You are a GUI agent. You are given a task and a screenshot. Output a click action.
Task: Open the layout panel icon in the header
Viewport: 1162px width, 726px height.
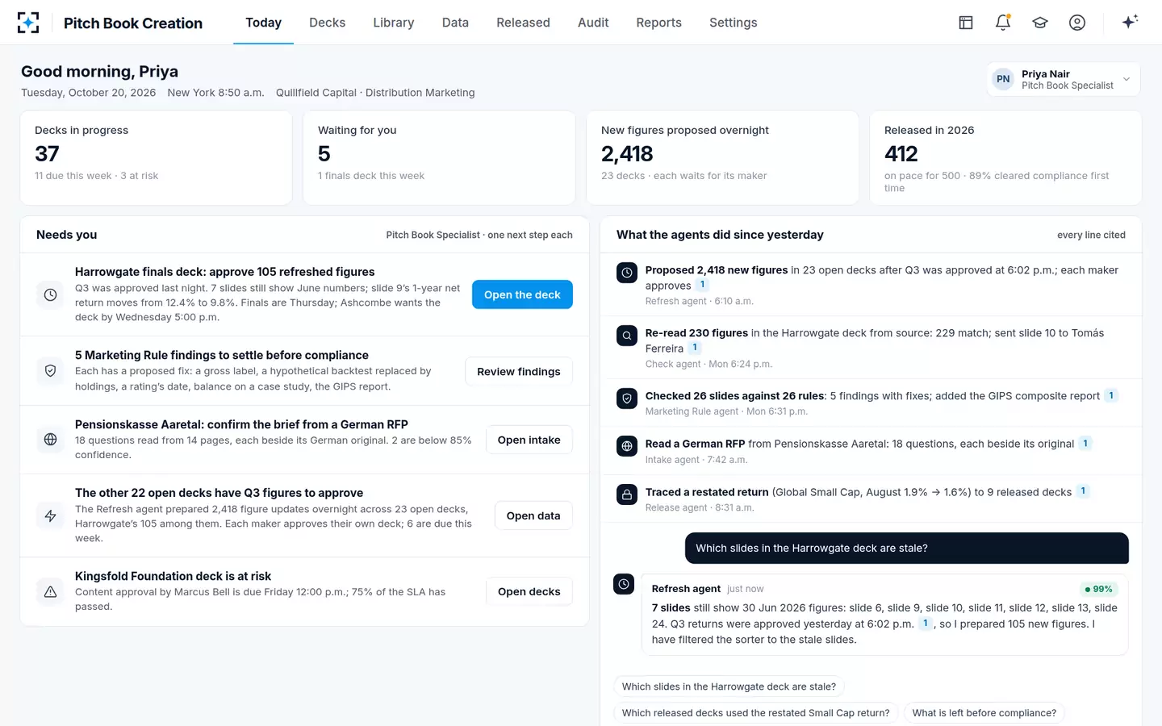point(966,23)
